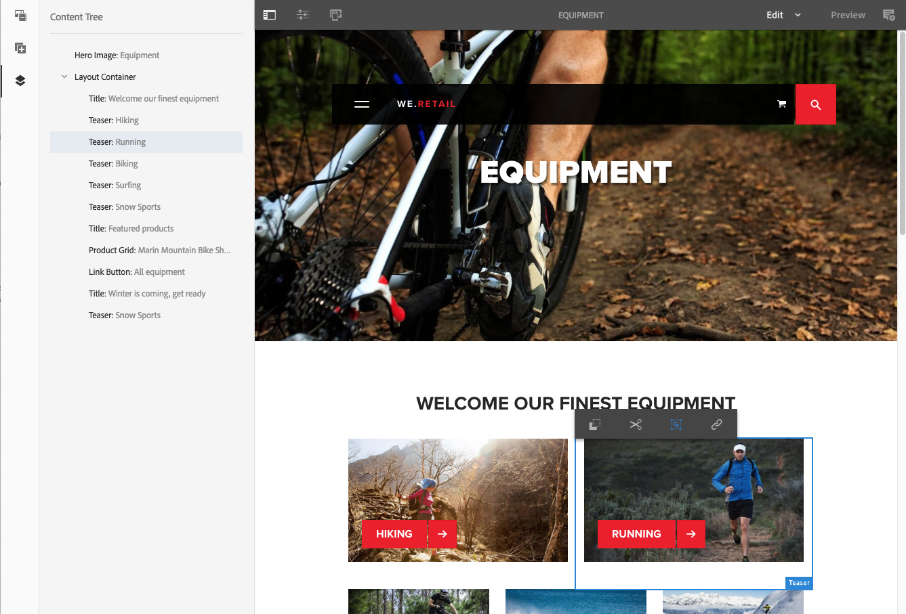Select the Content Tree layers icon
This screenshot has width=906, height=614.
(x=20, y=81)
